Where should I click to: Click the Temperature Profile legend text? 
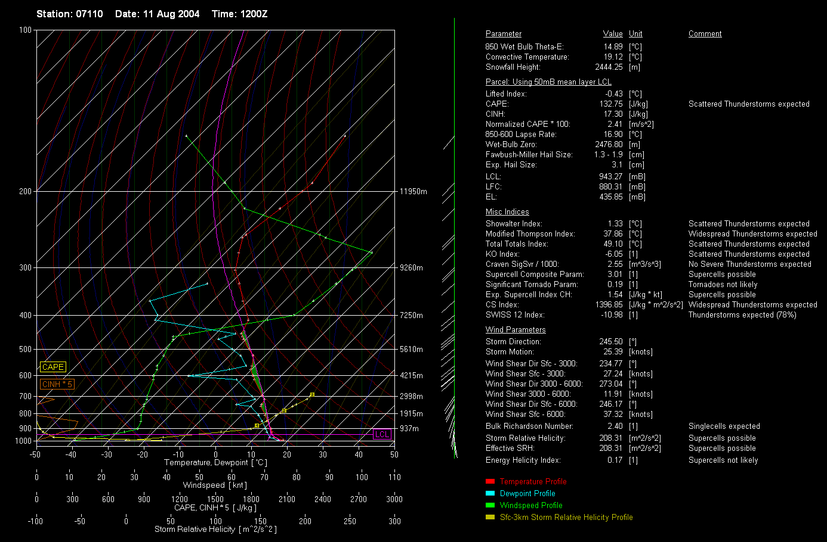(533, 481)
